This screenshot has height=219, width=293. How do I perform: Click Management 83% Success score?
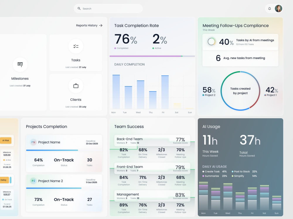[180, 196]
